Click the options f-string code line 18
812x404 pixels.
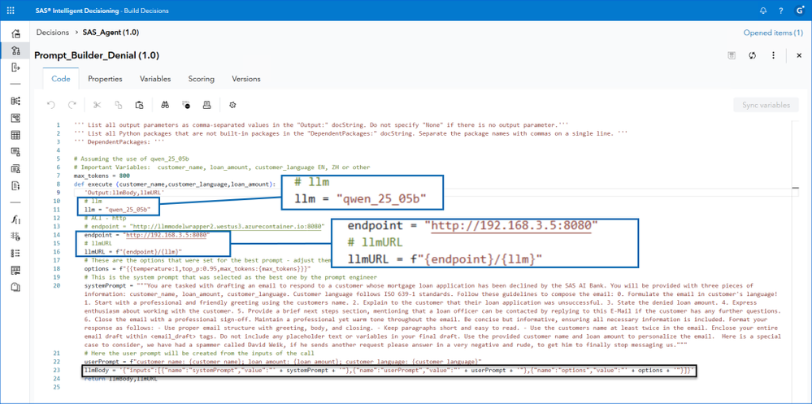pos(197,269)
